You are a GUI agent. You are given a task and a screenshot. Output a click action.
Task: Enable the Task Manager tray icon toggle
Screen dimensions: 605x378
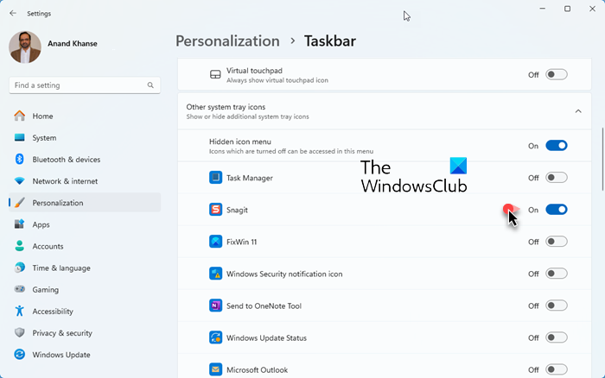pos(557,178)
